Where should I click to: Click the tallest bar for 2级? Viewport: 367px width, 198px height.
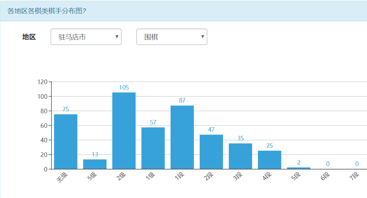124,131
